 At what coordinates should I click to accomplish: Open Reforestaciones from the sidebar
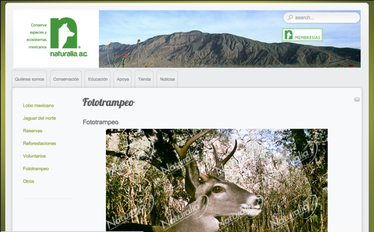(39, 144)
